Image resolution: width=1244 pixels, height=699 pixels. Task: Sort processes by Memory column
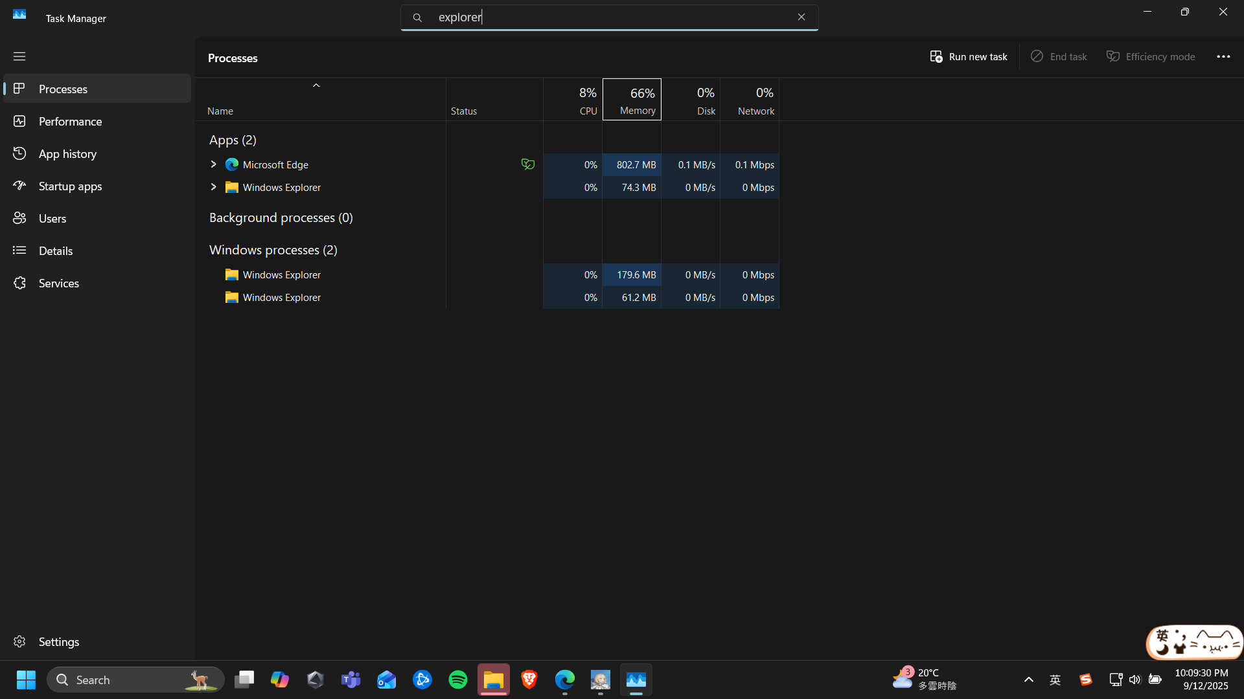click(x=632, y=100)
